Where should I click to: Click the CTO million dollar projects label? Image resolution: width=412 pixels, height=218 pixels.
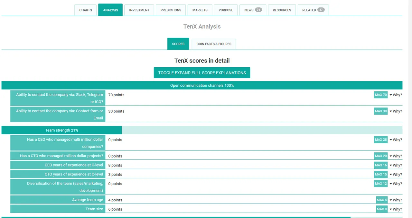[58, 156]
